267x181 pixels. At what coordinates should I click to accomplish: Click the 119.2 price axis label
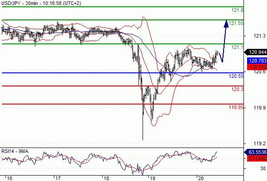(x=259, y=143)
